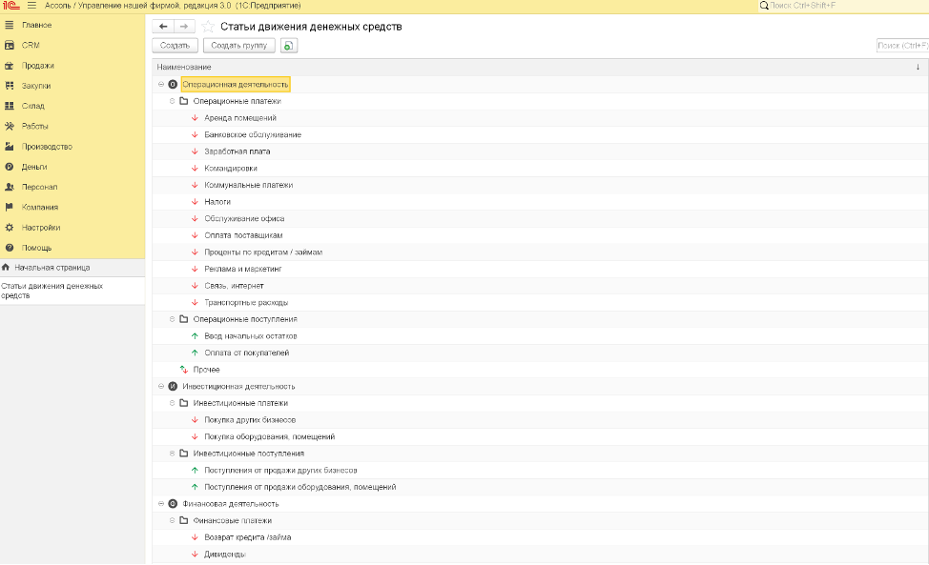Image resolution: width=929 pixels, height=565 pixels.
Task: Navigate back with the left arrow button
Action: click(x=162, y=27)
